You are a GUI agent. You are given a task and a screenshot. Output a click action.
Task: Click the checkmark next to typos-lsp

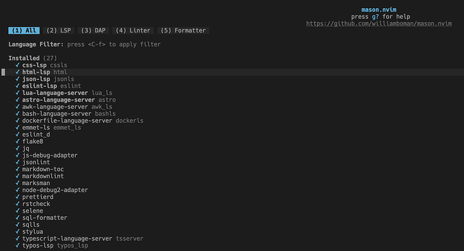[17, 246]
